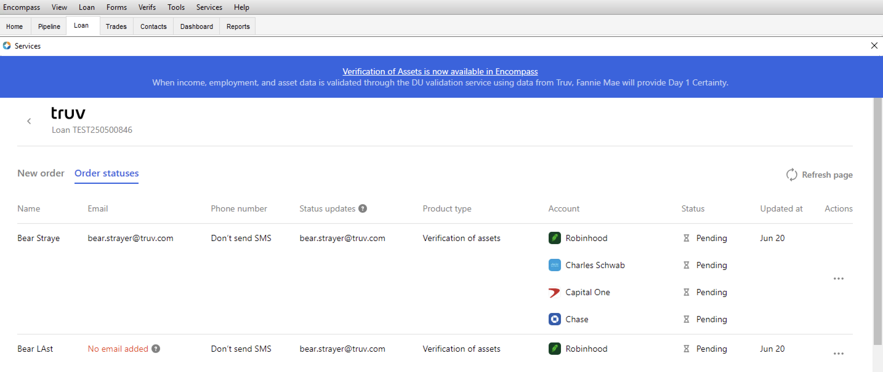Click the hourglass icon for Capital One status
Viewport: 883px width, 372px height.
point(686,292)
